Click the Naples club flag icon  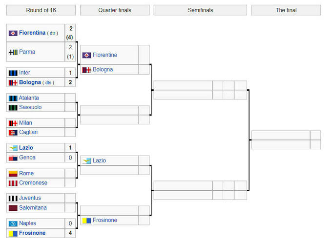[x=13, y=223]
